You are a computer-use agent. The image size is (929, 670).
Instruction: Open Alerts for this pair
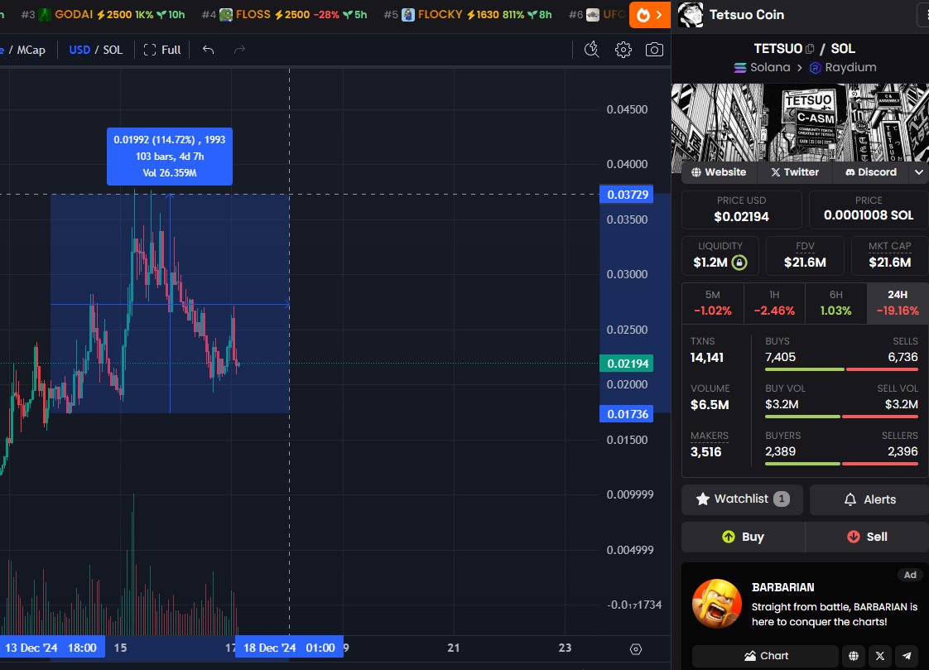[x=869, y=499]
